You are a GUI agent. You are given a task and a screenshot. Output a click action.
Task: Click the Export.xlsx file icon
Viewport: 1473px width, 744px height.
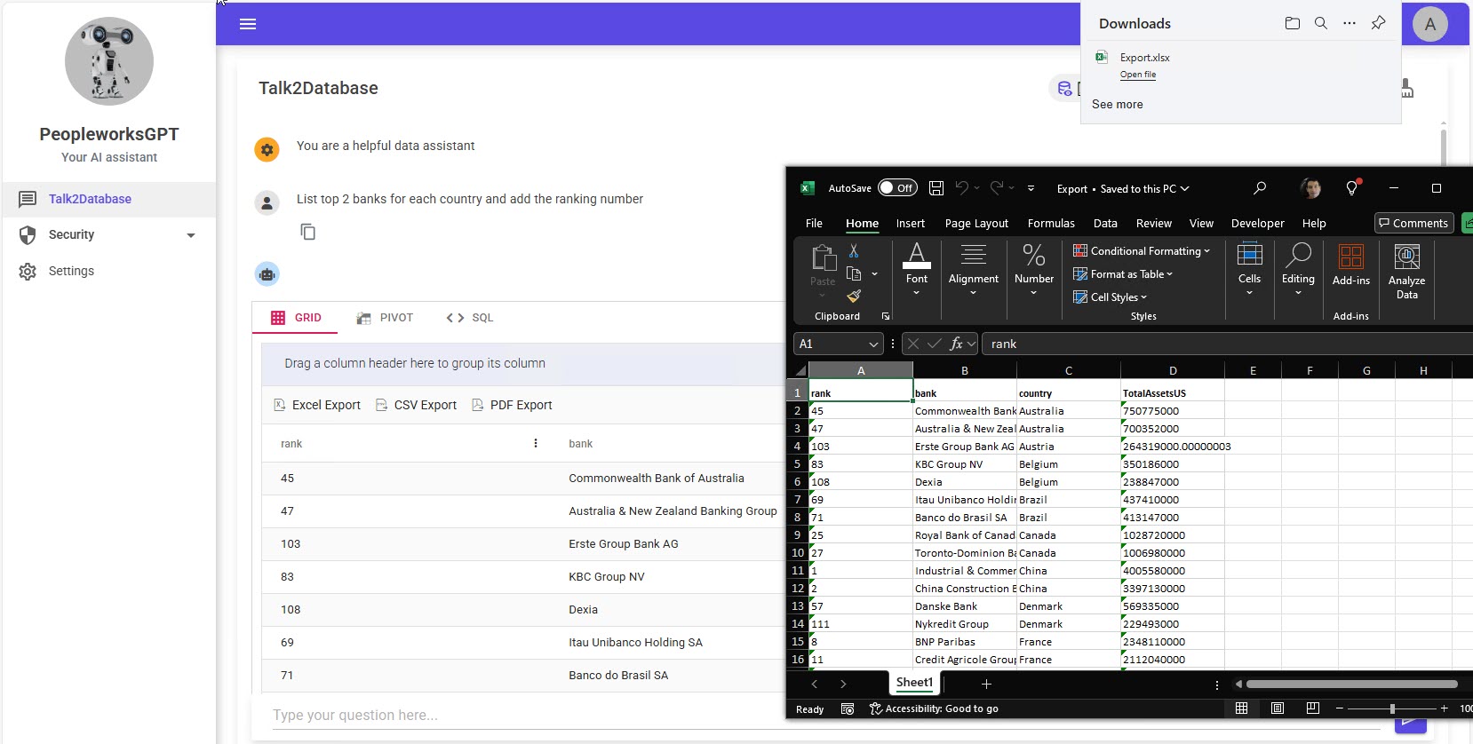tap(1102, 57)
